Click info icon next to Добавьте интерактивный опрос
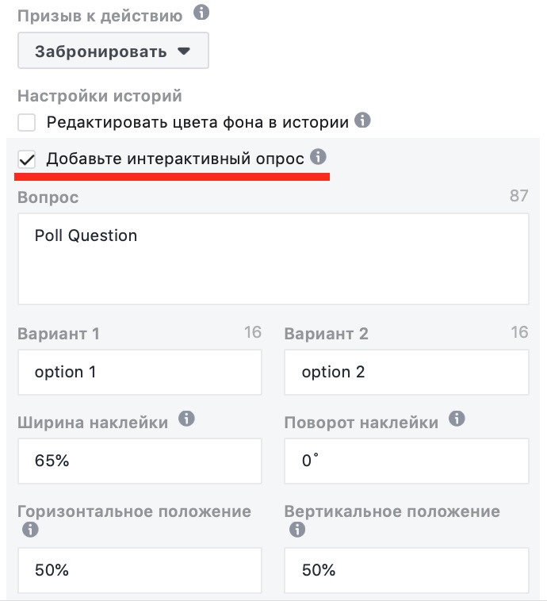Image resolution: width=547 pixels, height=601 pixels. [x=318, y=157]
